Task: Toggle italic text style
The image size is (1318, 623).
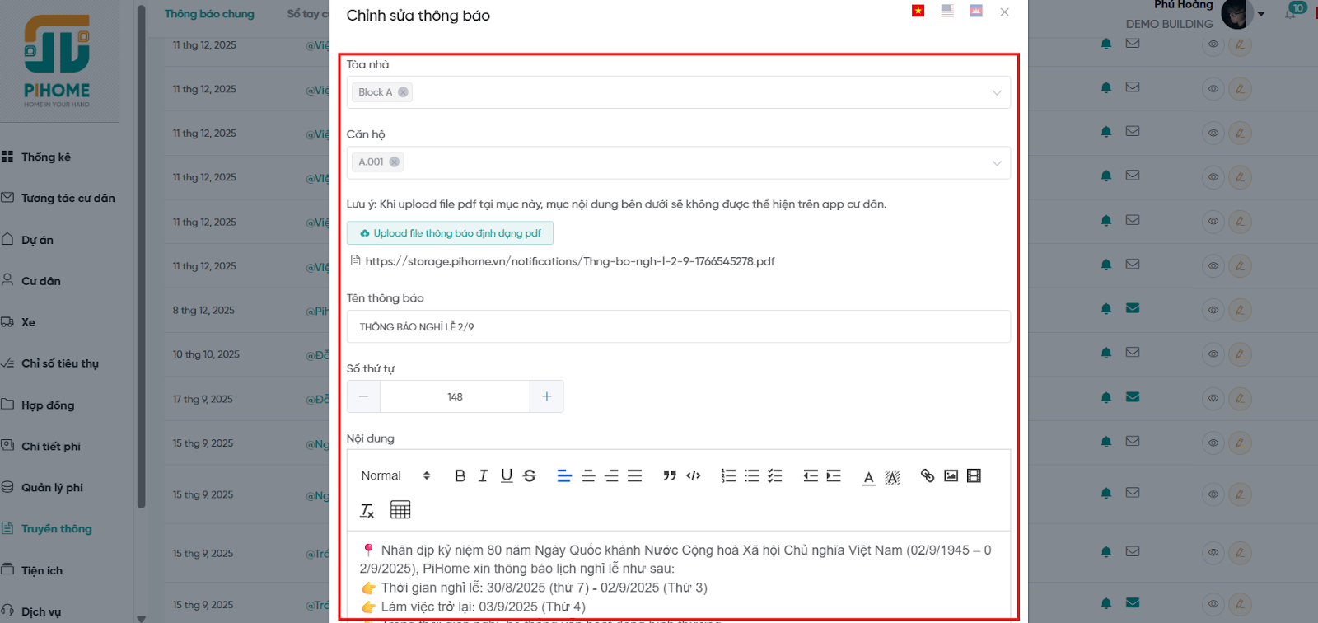Action: (x=483, y=475)
